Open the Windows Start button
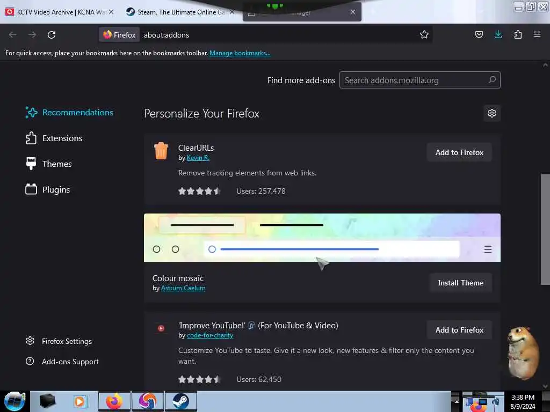This screenshot has height=412, width=550. click(x=15, y=401)
